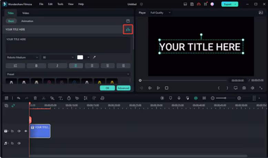
Task: Play frame-by-frame forward button
Action: click(150, 88)
